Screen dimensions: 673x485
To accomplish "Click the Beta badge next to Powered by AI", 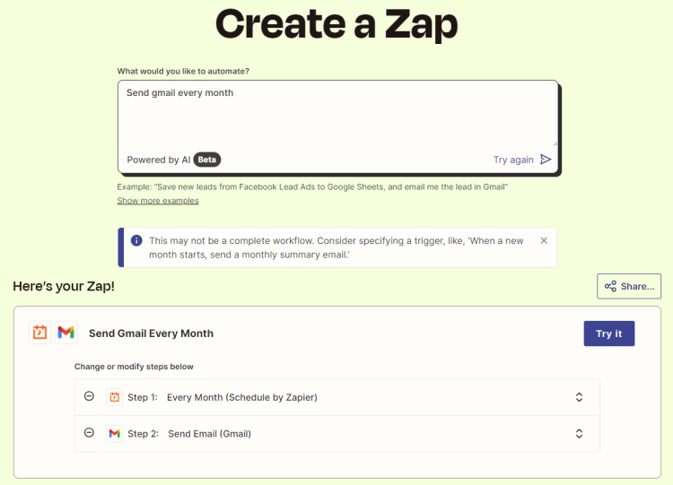I will point(207,160).
